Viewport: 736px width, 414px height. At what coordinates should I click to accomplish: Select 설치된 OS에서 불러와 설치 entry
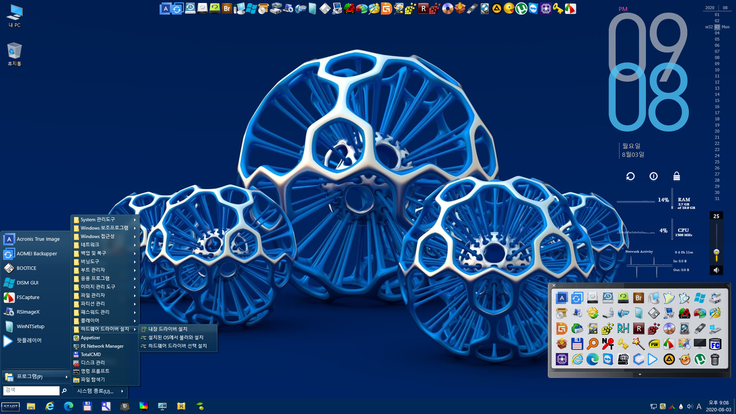tap(178, 337)
